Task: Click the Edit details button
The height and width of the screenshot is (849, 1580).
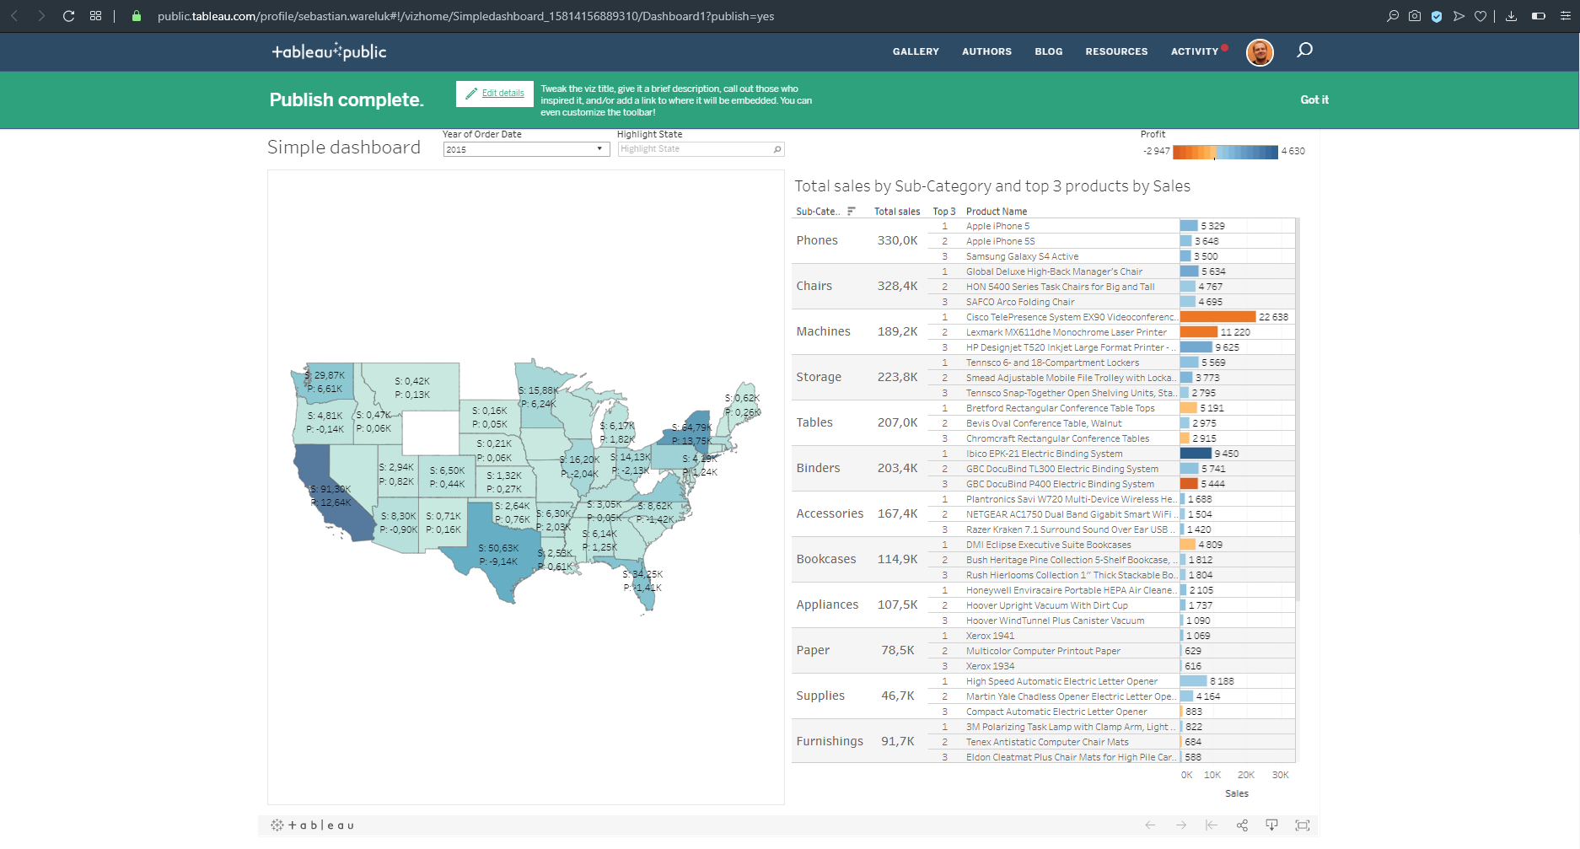Action: [x=495, y=94]
